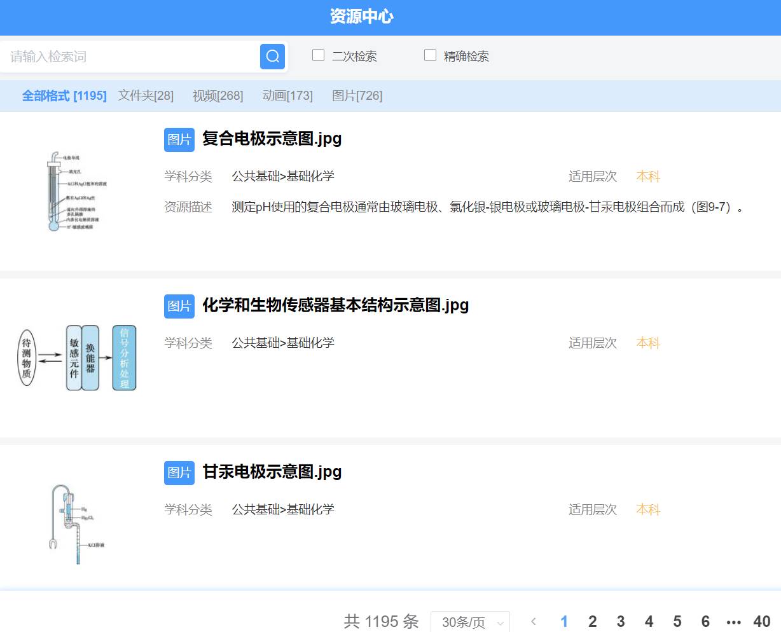This screenshot has width=781, height=632.
Task: Click the previous page arrow
Action: coord(534,621)
